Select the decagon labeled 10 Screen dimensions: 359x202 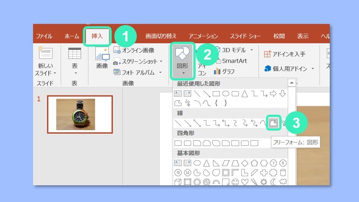(x=178, y=172)
